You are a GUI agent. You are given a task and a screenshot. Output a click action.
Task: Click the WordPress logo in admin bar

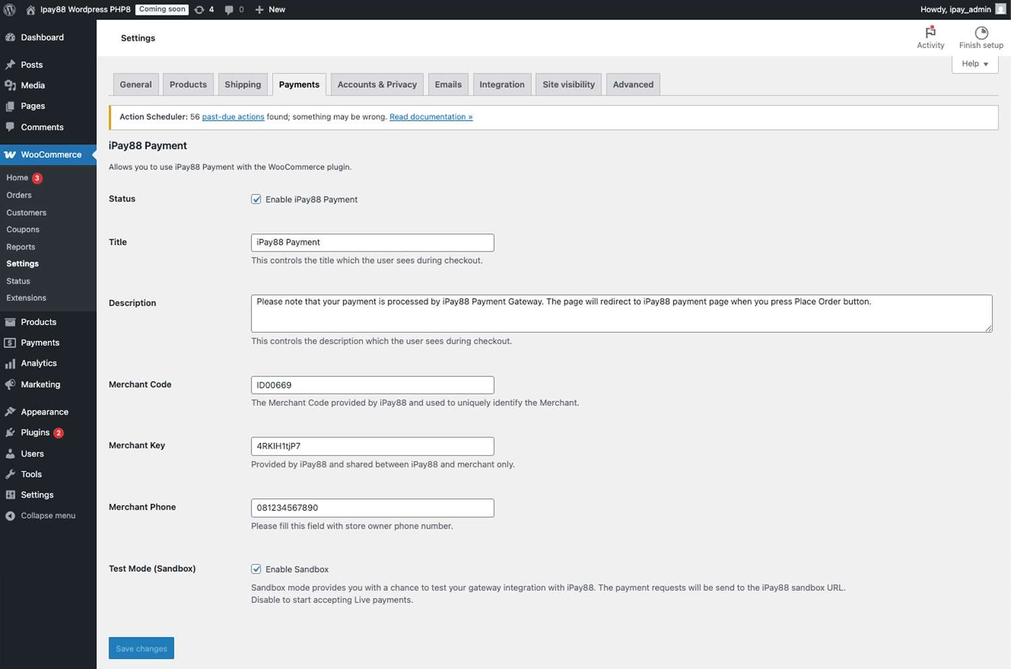pos(9,9)
